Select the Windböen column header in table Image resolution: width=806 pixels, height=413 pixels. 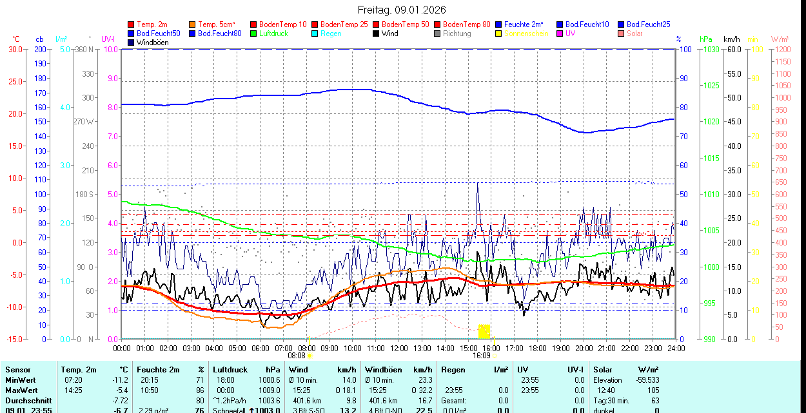click(383, 370)
